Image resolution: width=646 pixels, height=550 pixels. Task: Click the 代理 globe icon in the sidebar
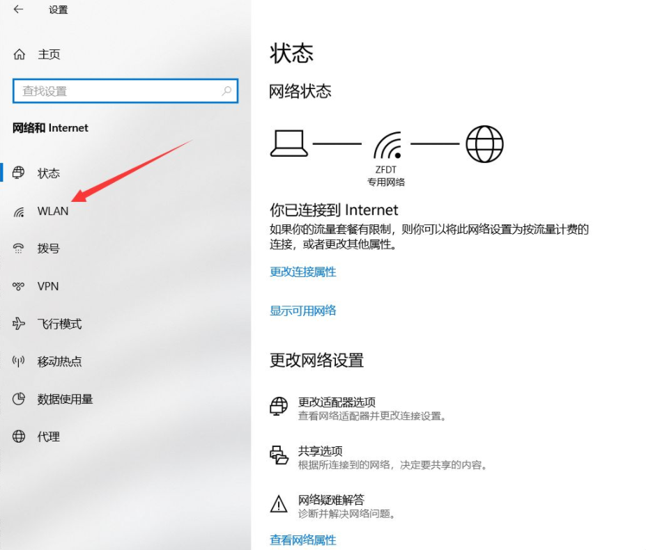pyautogui.click(x=19, y=437)
